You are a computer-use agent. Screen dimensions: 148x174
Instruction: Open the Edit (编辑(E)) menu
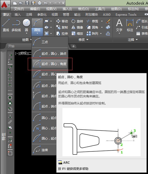35,9
